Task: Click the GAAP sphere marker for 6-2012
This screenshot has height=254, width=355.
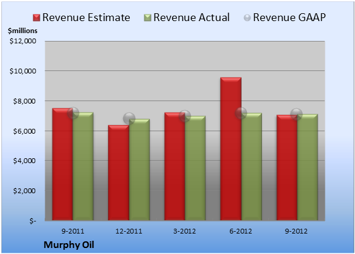Action: [241, 113]
